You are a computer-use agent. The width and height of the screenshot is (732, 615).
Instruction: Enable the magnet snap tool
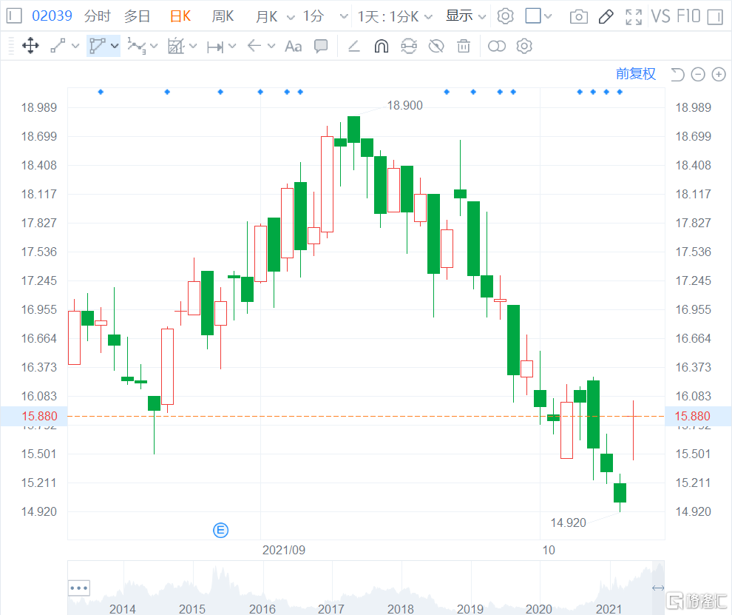coord(381,47)
